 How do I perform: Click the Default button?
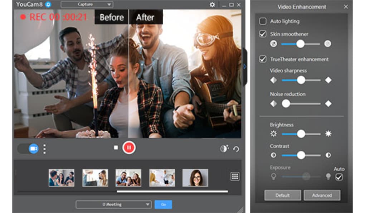coord(282,195)
